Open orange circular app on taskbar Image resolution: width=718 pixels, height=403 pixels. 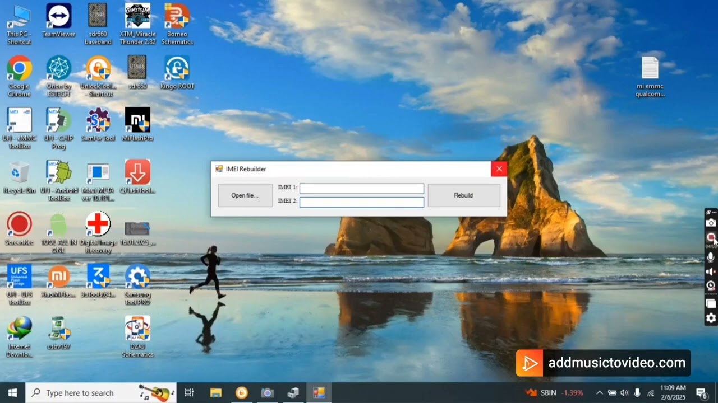pos(241,393)
